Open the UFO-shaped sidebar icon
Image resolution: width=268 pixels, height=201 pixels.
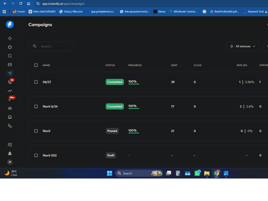10,108
